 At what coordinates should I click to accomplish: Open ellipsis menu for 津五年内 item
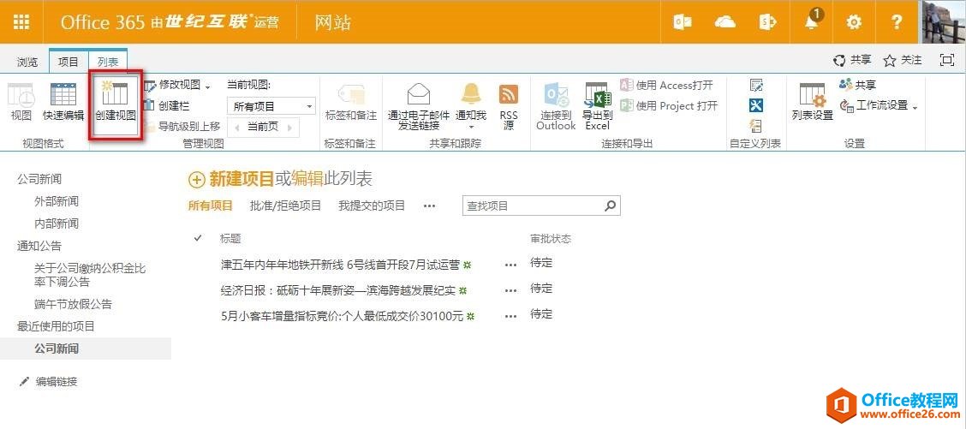510,265
